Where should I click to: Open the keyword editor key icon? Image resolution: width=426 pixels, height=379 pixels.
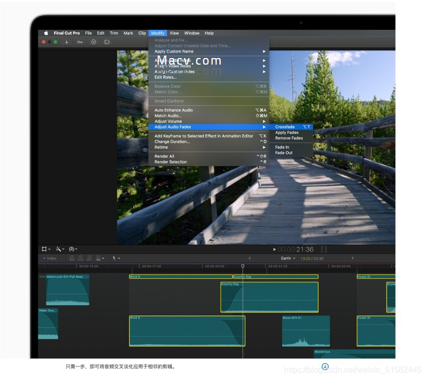pos(80,42)
